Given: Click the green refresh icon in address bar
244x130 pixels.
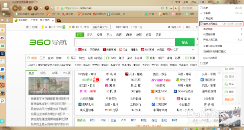Looking at the screenshot, I should [163, 8].
